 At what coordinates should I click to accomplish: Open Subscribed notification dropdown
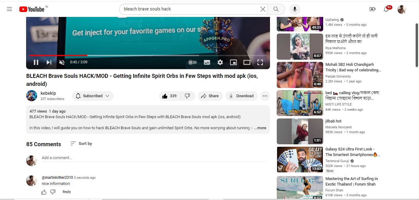(93, 96)
